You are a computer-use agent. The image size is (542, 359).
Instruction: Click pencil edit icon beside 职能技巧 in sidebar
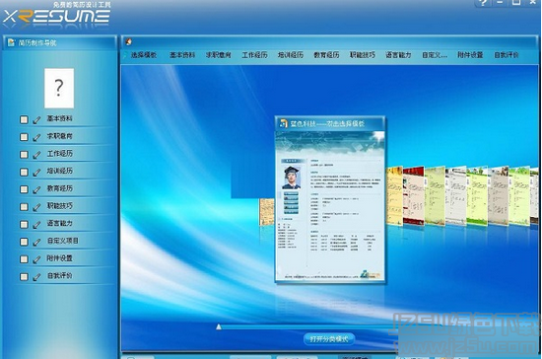click(36, 207)
